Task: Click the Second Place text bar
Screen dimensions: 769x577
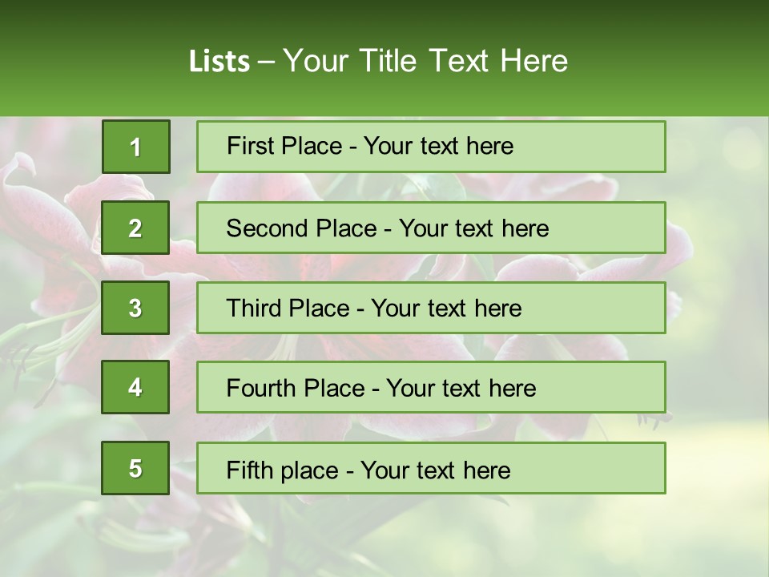Action: [431, 228]
